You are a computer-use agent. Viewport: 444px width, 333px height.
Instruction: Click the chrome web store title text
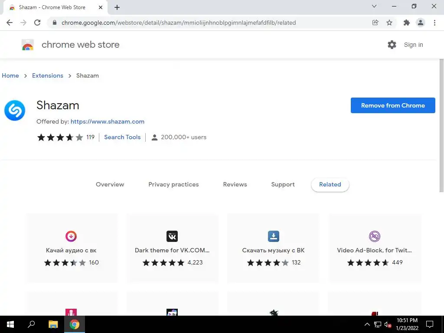(80, 45)
